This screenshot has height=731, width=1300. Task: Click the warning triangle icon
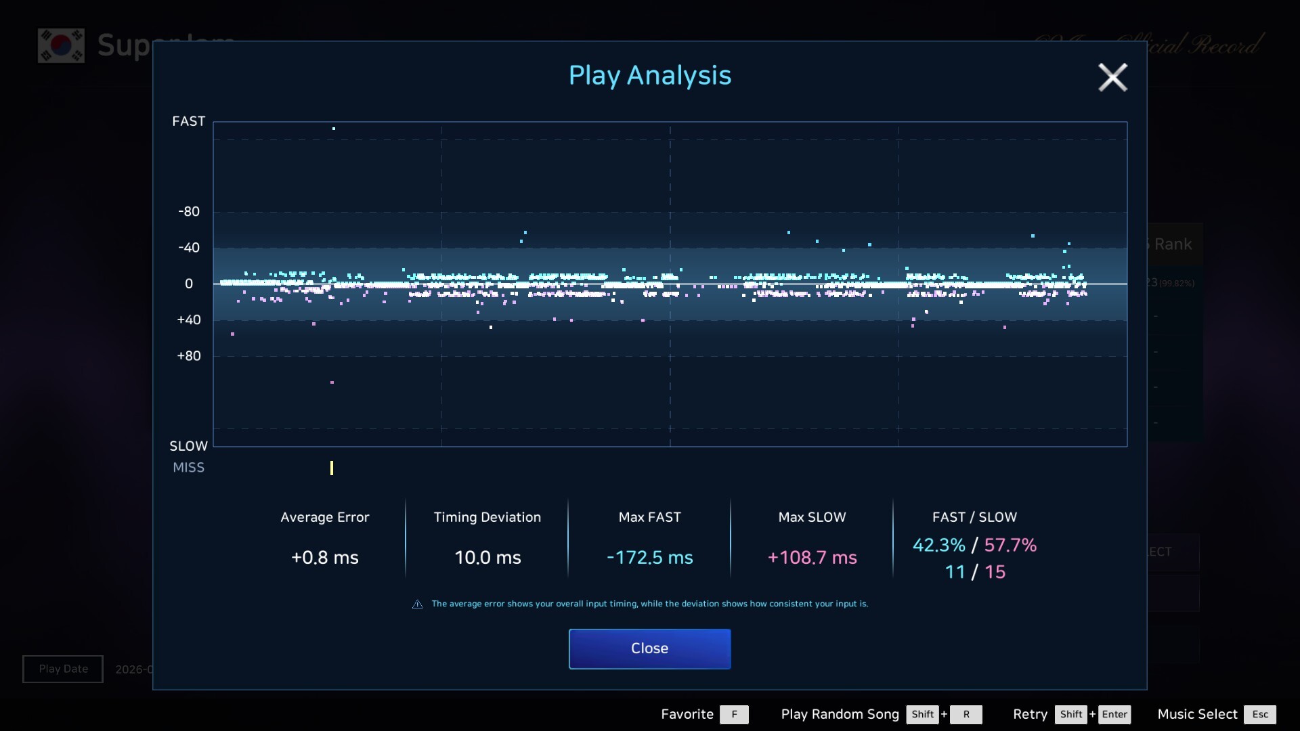tap(417, 604)
